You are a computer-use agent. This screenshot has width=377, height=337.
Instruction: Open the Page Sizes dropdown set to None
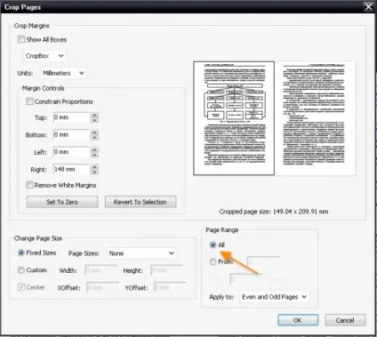click(141, 253)
